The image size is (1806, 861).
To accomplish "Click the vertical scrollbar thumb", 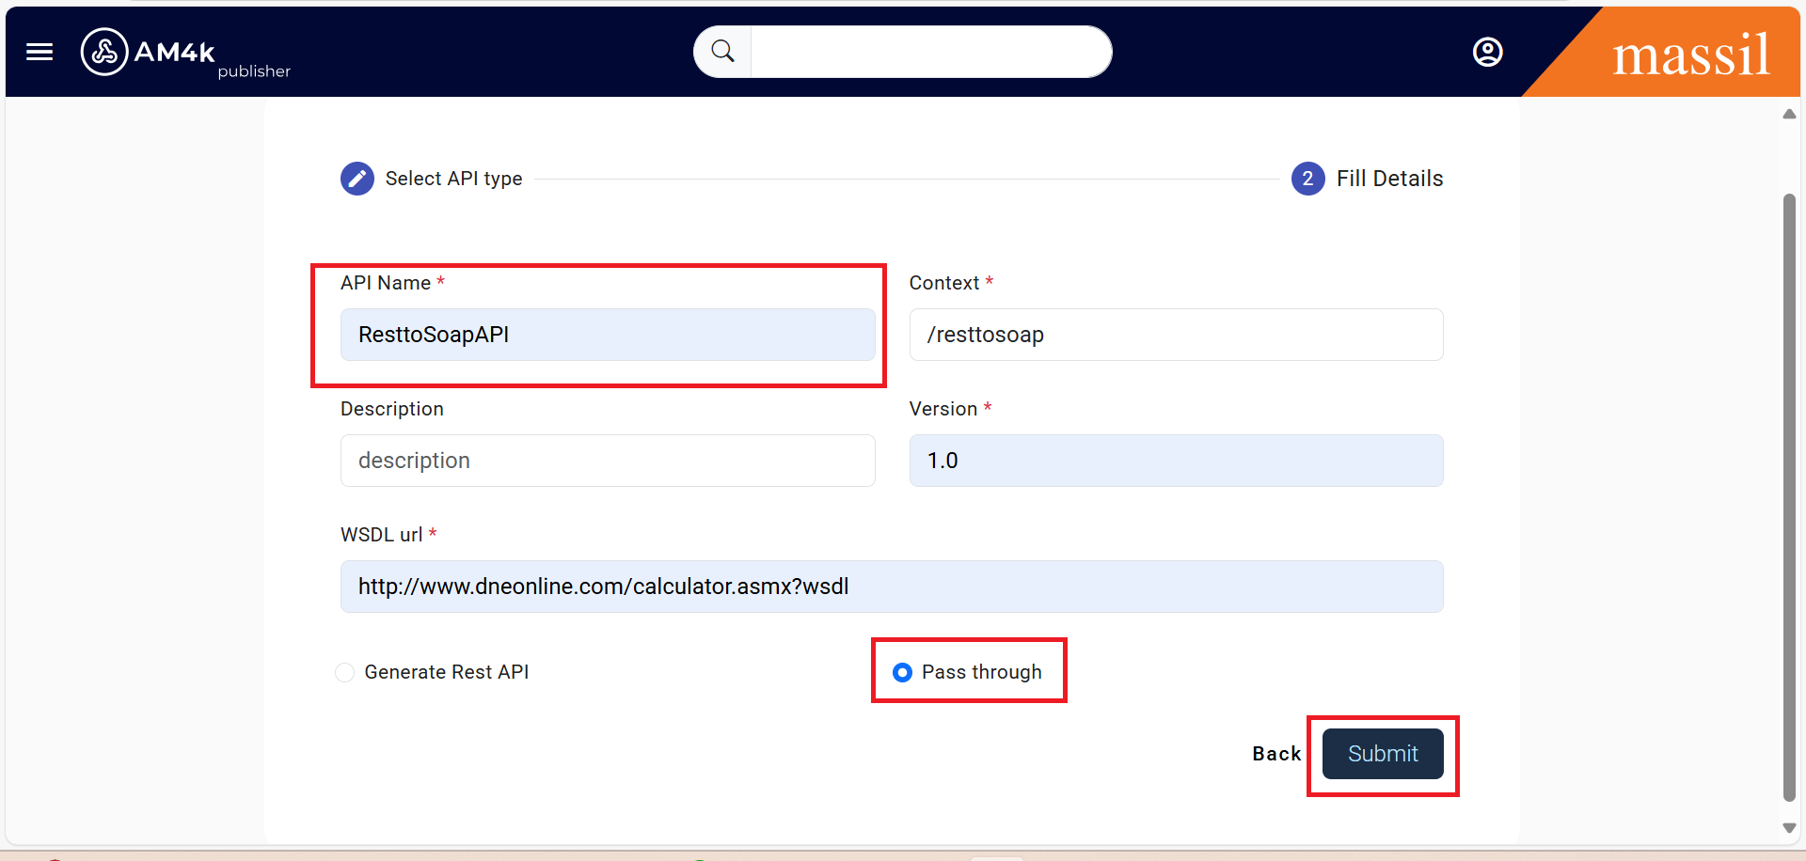I will click(x=1789, y=496).
